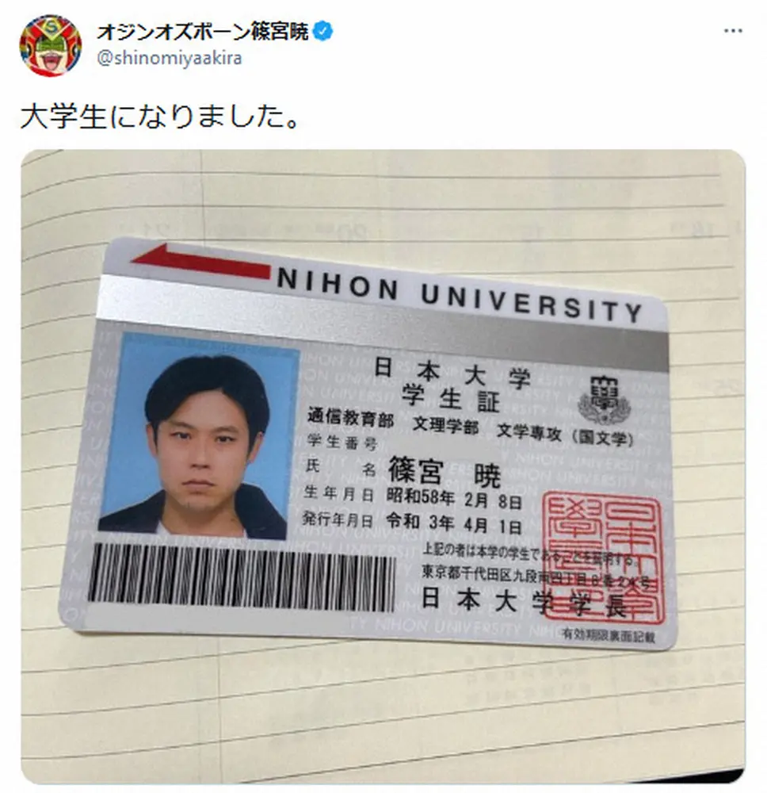Click the Nihon University crest emblem
The height and width of the screenshot is (793, 767).
pyautogui.click(x=605, y=400)
